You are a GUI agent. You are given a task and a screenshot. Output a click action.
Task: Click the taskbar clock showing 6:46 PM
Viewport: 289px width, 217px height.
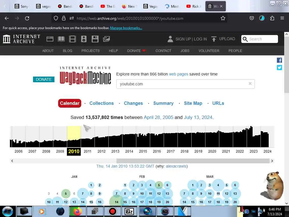pyautogui.click(x=275, y=211)
